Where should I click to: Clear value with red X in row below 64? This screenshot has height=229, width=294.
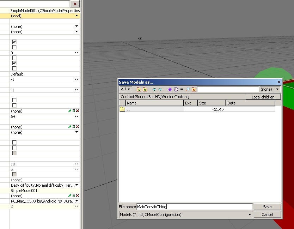(78, 127)
